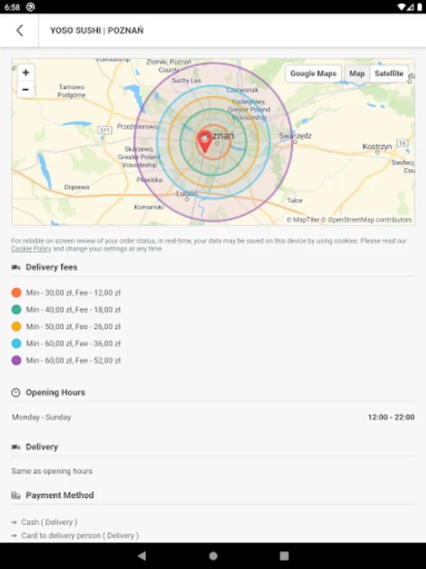Select 'Min - 60,00 zł, Fee - 36,00 zł' text
The image size is (426, 569).
point(73,344)
